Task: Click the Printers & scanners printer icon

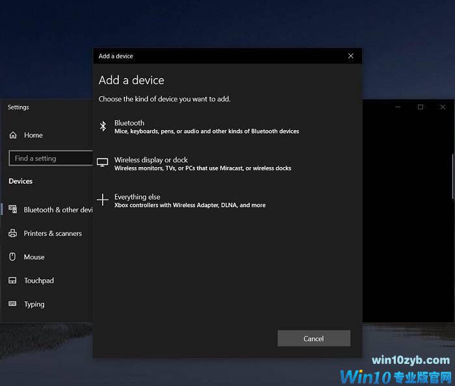Action: 12,233
